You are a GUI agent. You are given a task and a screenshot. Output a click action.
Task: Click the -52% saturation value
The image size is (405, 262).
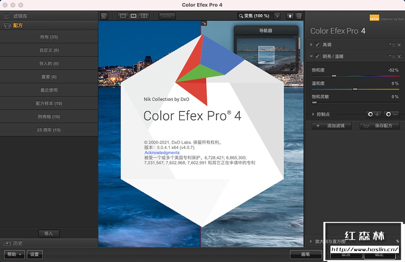click(x=393, y=70)
